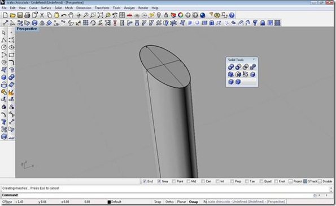The height and width of the screenshot is (206, 336).
Task: Enable the Perp osnap checkbox
Action: click(x=232, y=181)
